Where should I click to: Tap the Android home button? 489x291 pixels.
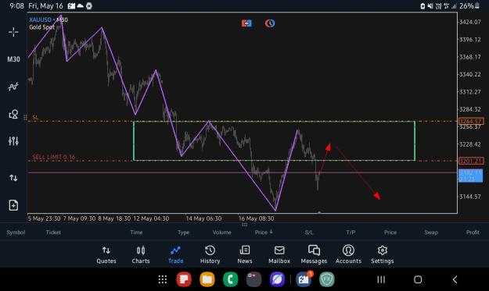point(418,280)
